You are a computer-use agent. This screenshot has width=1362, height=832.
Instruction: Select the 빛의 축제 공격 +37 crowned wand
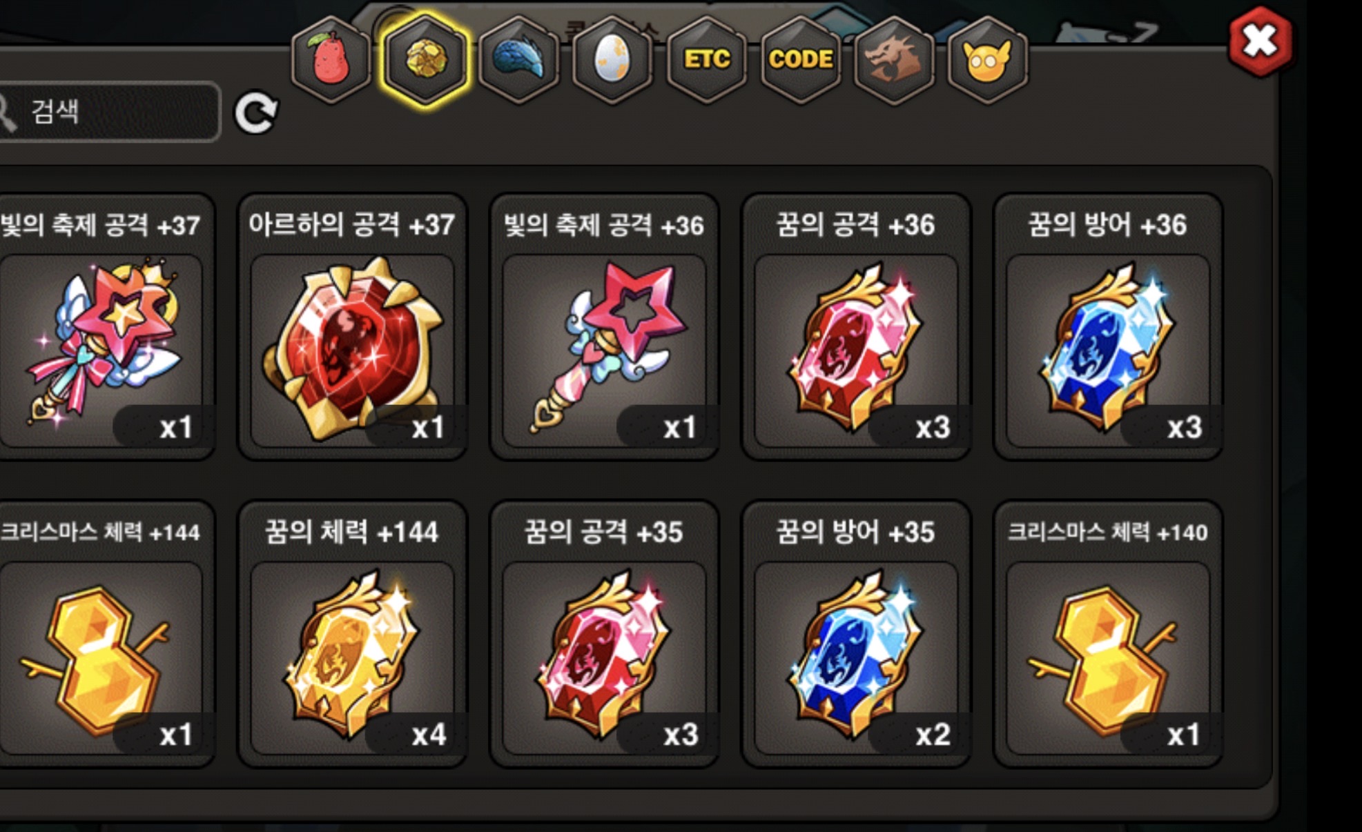107,326
